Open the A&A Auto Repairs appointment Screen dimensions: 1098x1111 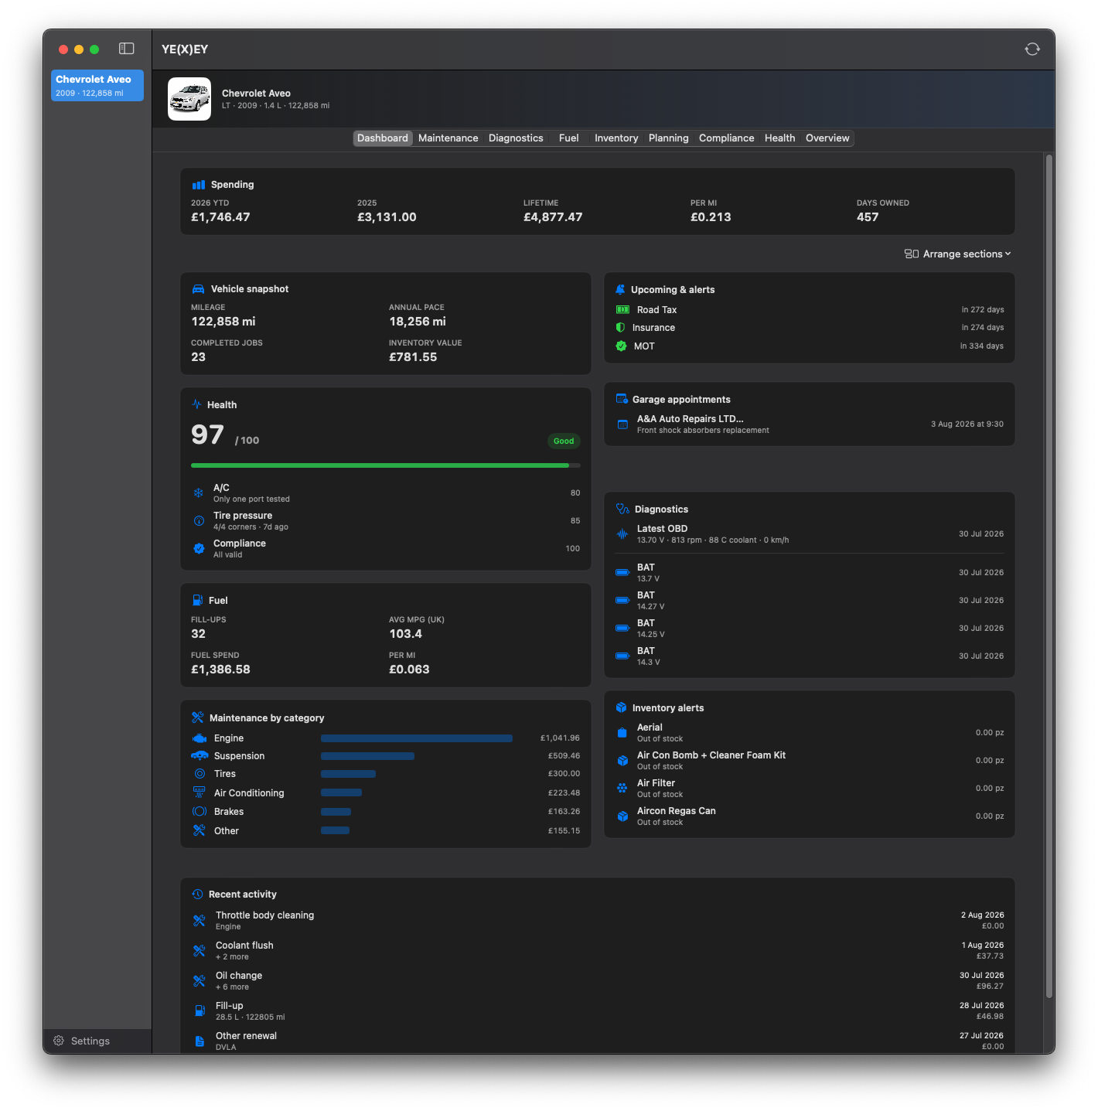[810, 424]
